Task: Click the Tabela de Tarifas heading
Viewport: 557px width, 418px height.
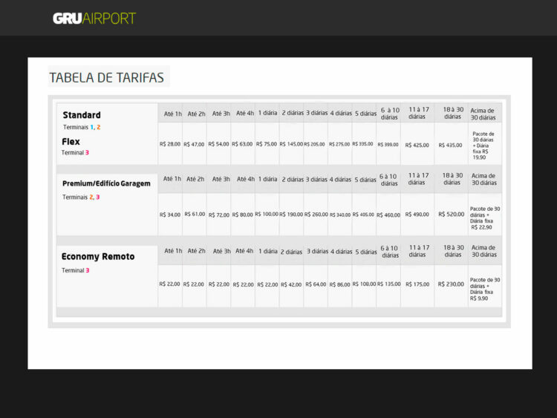Action: point(106,77)
